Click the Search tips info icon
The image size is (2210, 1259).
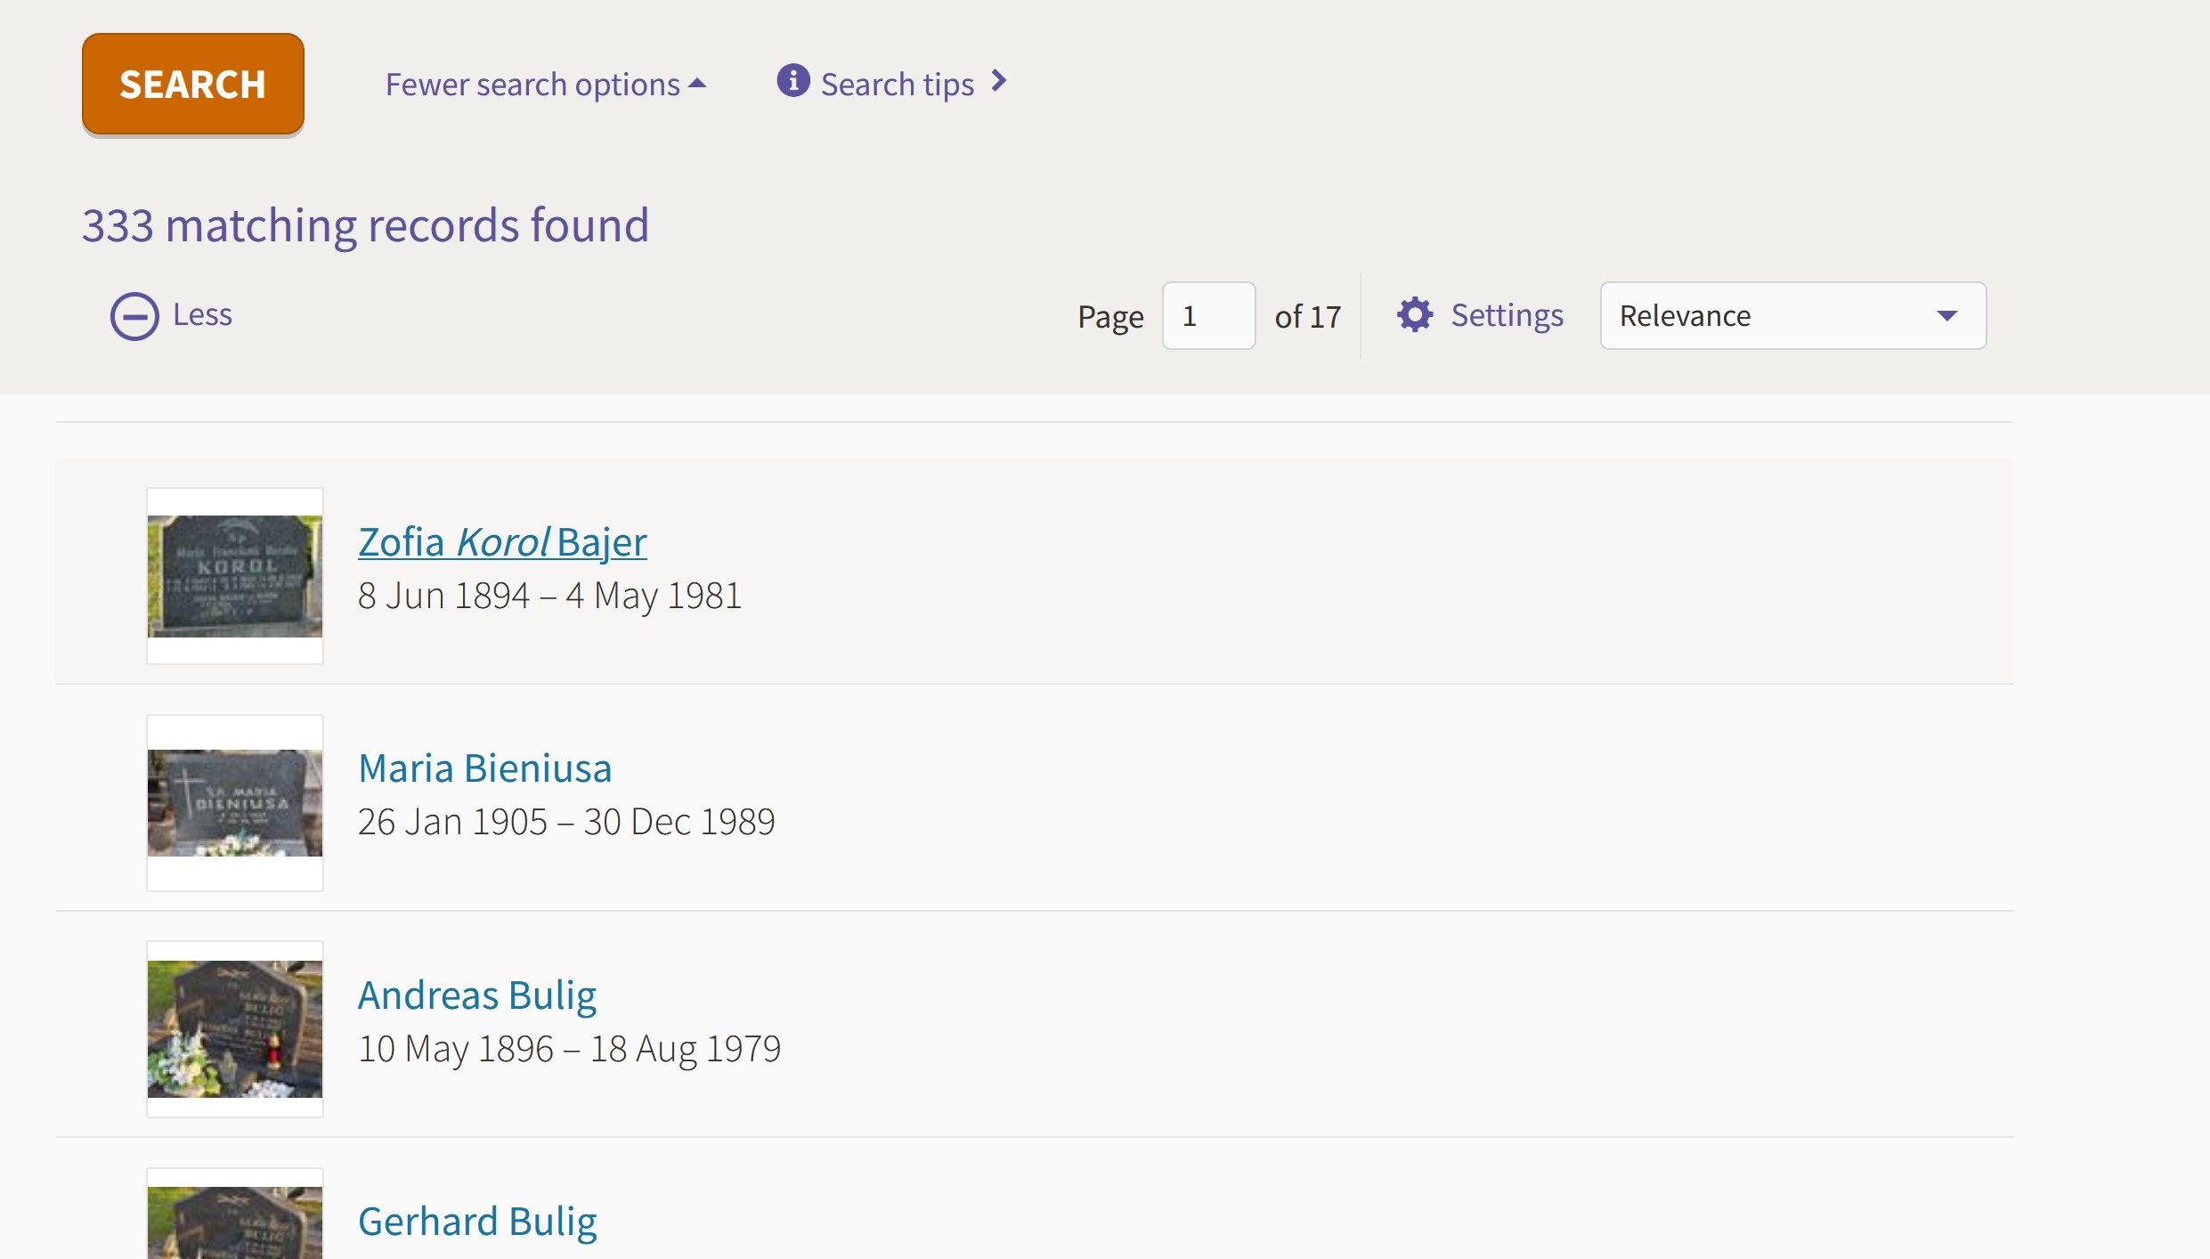pos(792,81)
